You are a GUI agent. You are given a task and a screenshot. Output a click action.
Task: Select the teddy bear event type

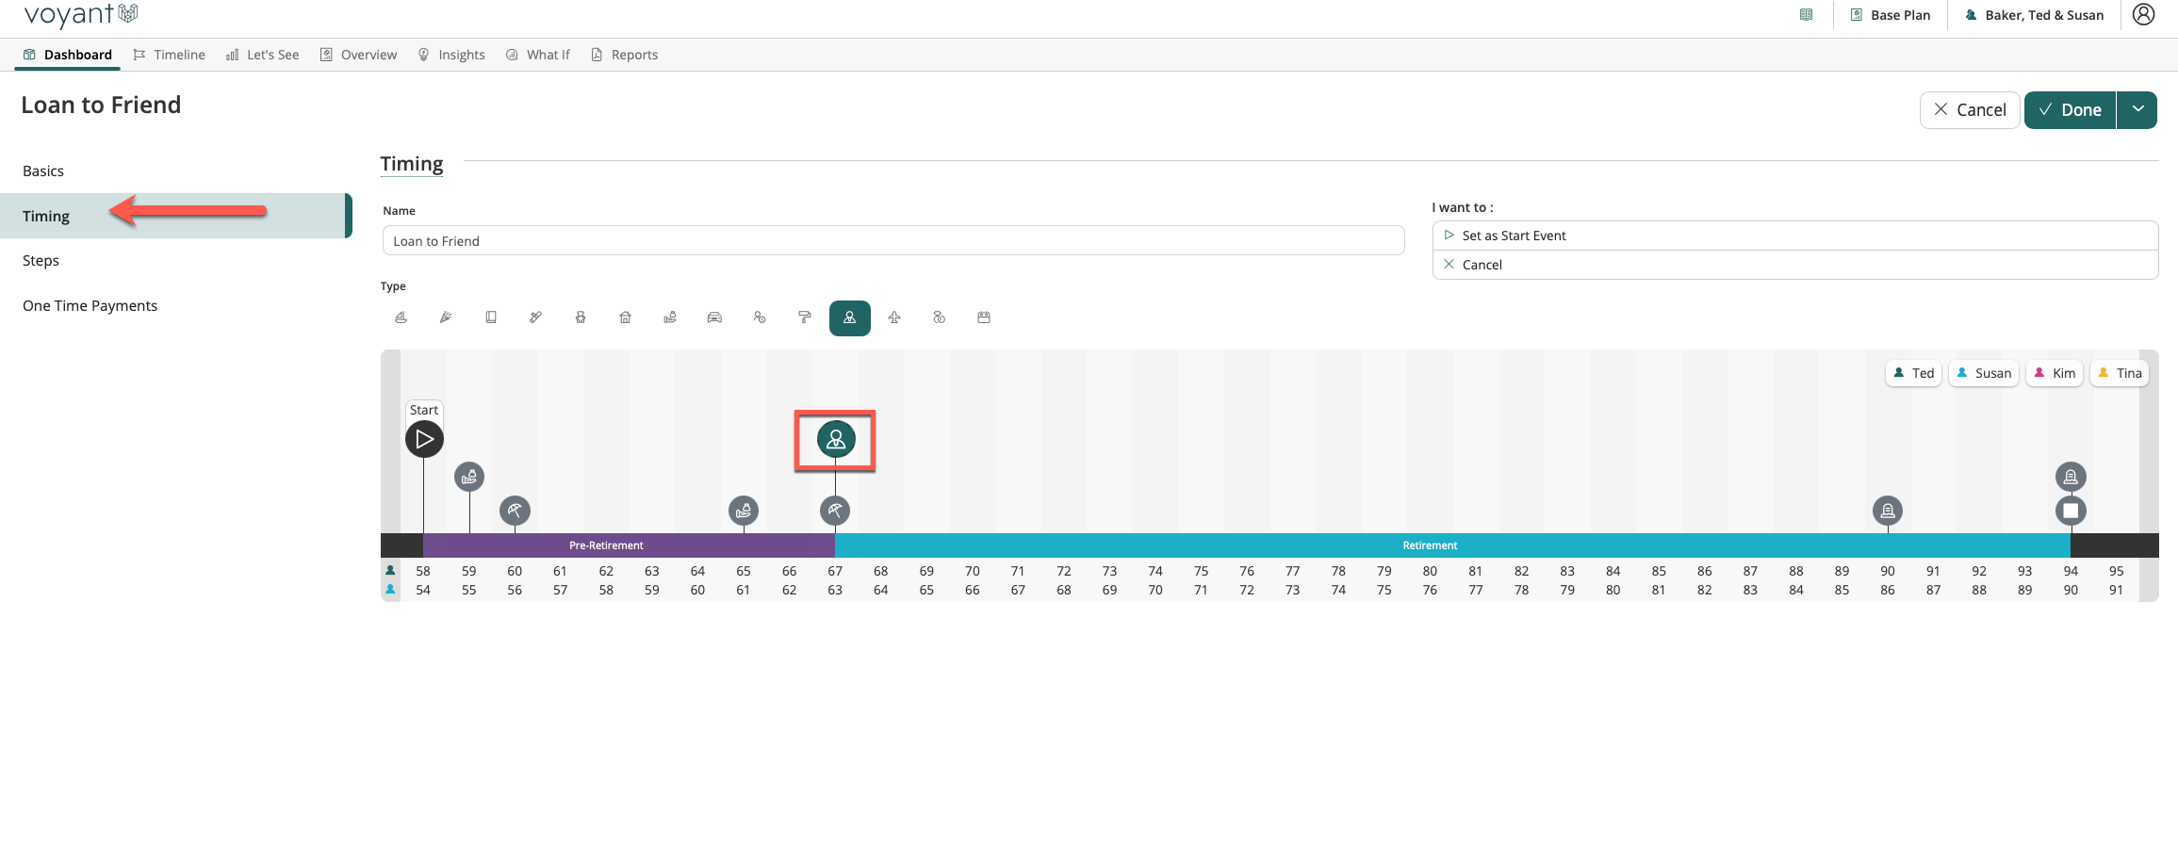[x=581, y=317]
